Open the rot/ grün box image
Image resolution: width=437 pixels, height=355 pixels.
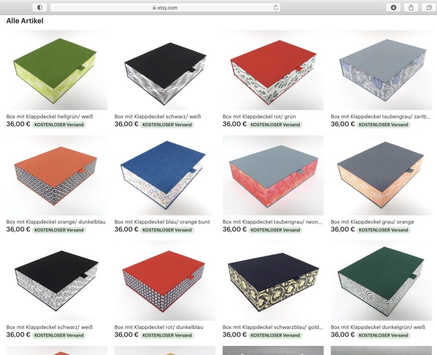coord(273,70)
